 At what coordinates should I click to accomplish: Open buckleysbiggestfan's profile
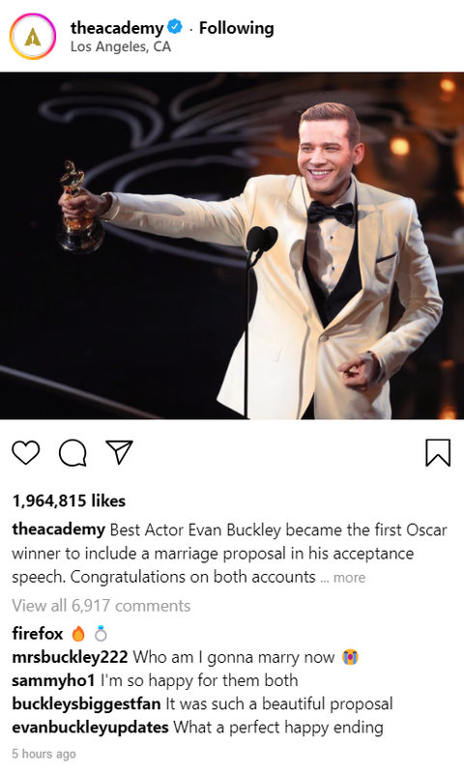pyautogui.click(x=86, y=703)
